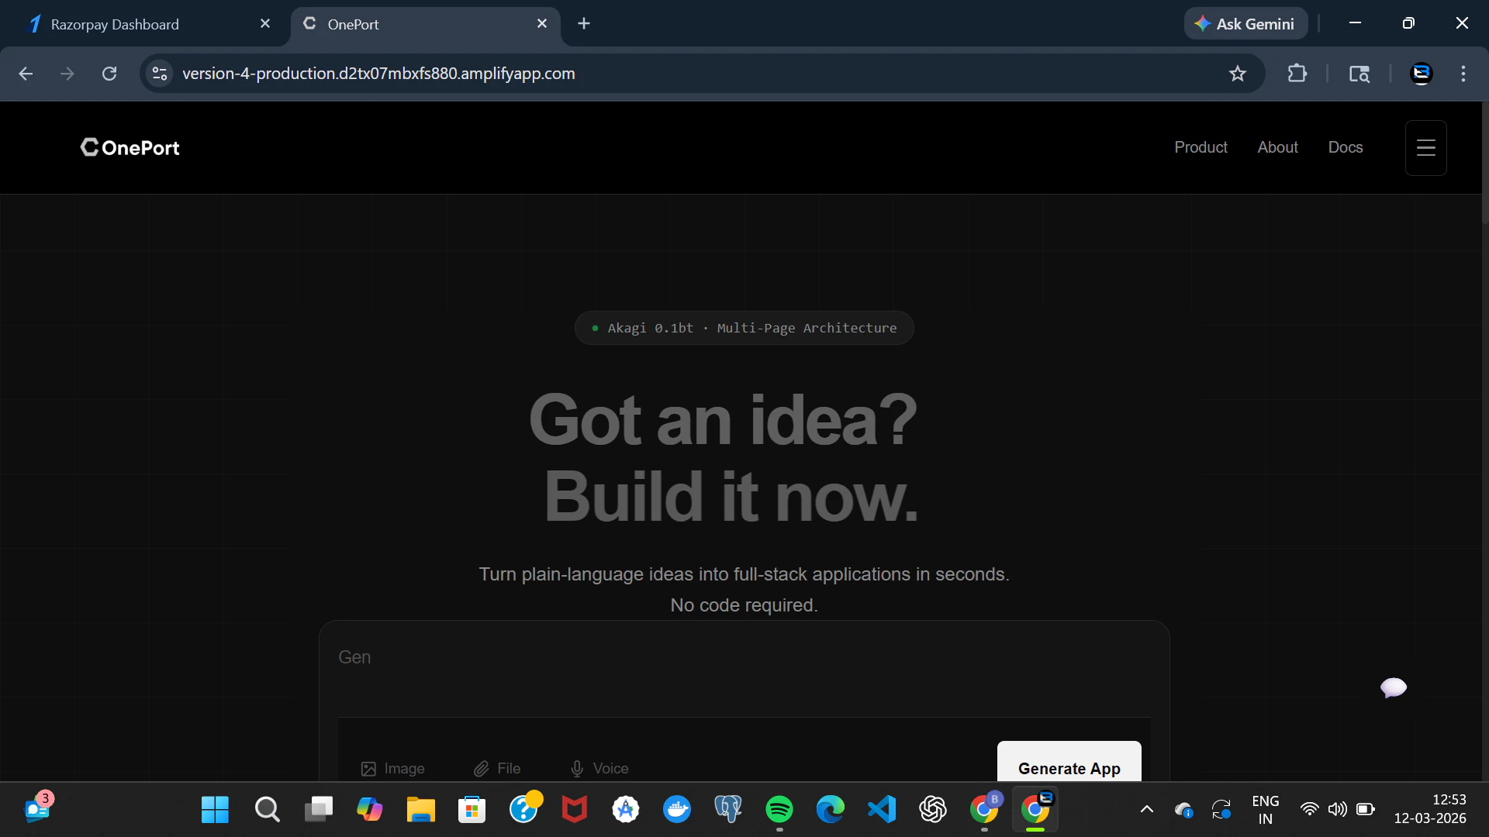1489x837 pixels.
Task: Reload the current page
Action: 109,74
